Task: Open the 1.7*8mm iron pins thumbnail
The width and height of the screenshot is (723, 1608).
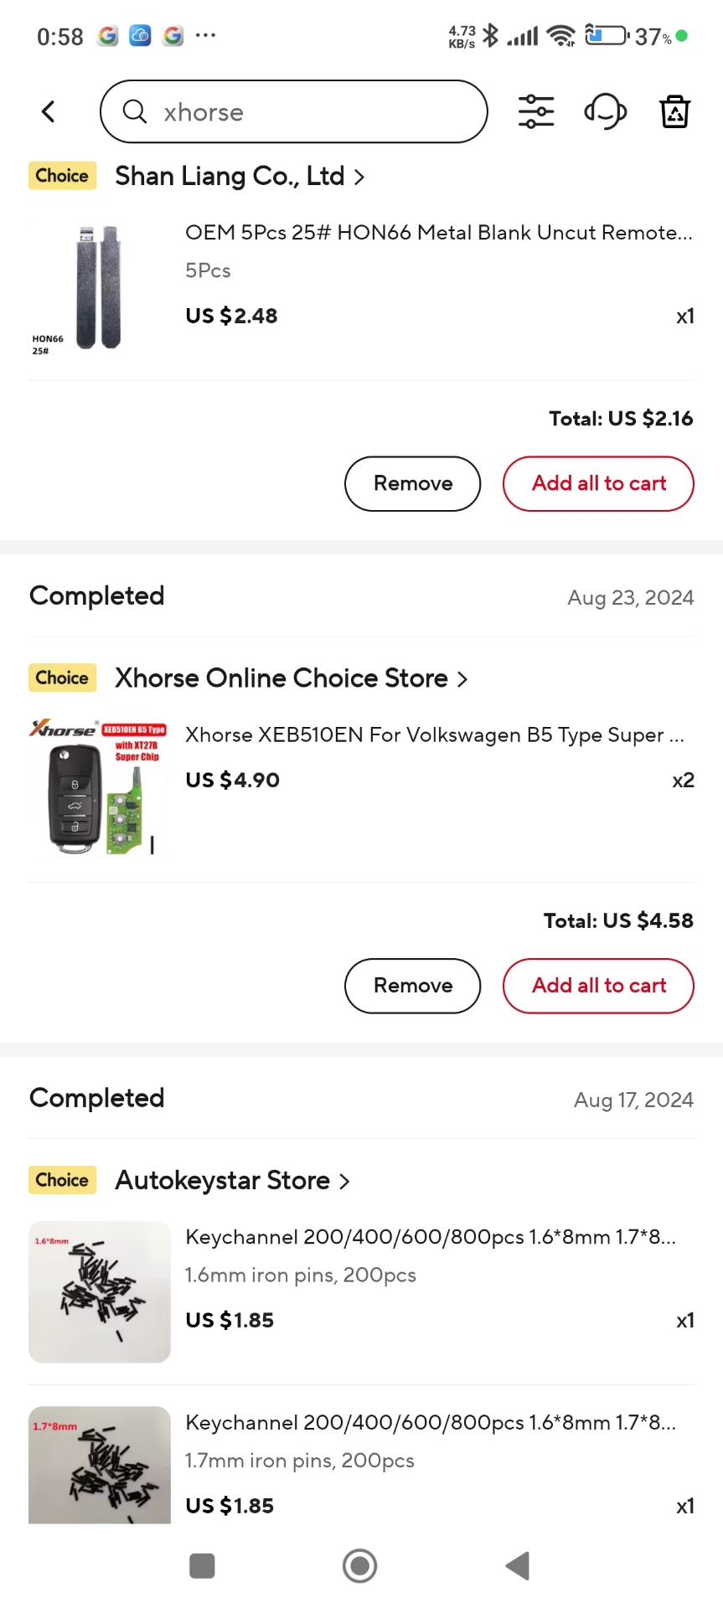Action: pyautogui.click(x=99, y=1466)
